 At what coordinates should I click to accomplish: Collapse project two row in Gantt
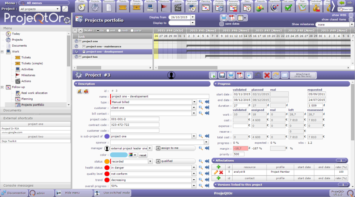click(80, 57)
